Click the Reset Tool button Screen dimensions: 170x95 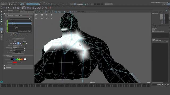24,12
